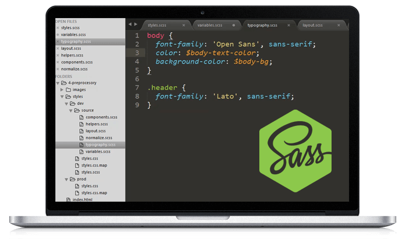Close the styles.scss tab
405x239 pixels.
184,26
